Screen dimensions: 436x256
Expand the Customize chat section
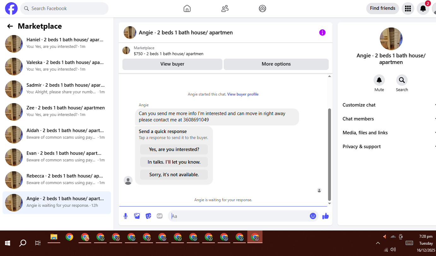389,105
